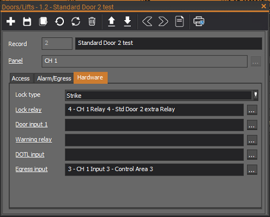Image resolution: width=270 pixels, height=217 pixels.
Task: Copy the record using the duplicate icon
Action: [43, 21]
